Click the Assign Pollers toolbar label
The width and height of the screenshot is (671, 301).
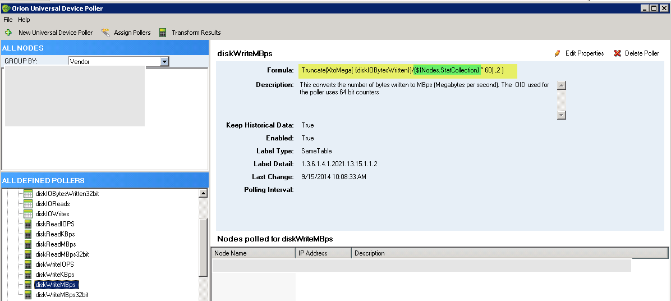[132, 33]
